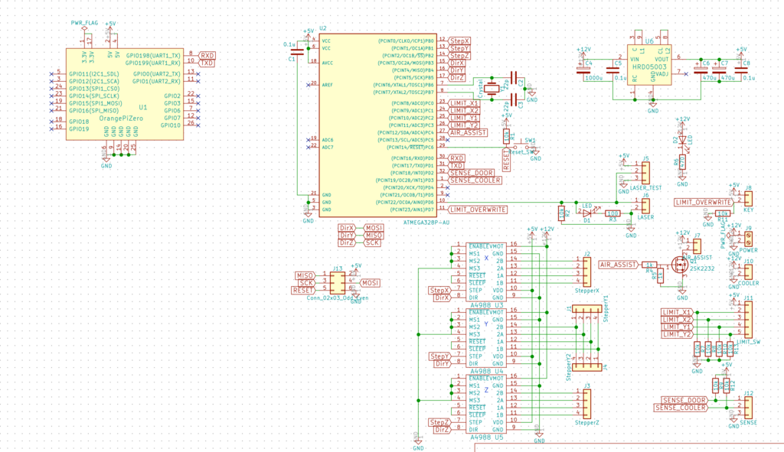Select the PWR_FLAG symbol above U1
This screenshot has width=784, height=452.
point(84,30)
